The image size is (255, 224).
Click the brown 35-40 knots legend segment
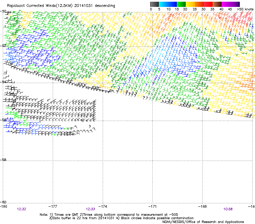tap(217, 4)
